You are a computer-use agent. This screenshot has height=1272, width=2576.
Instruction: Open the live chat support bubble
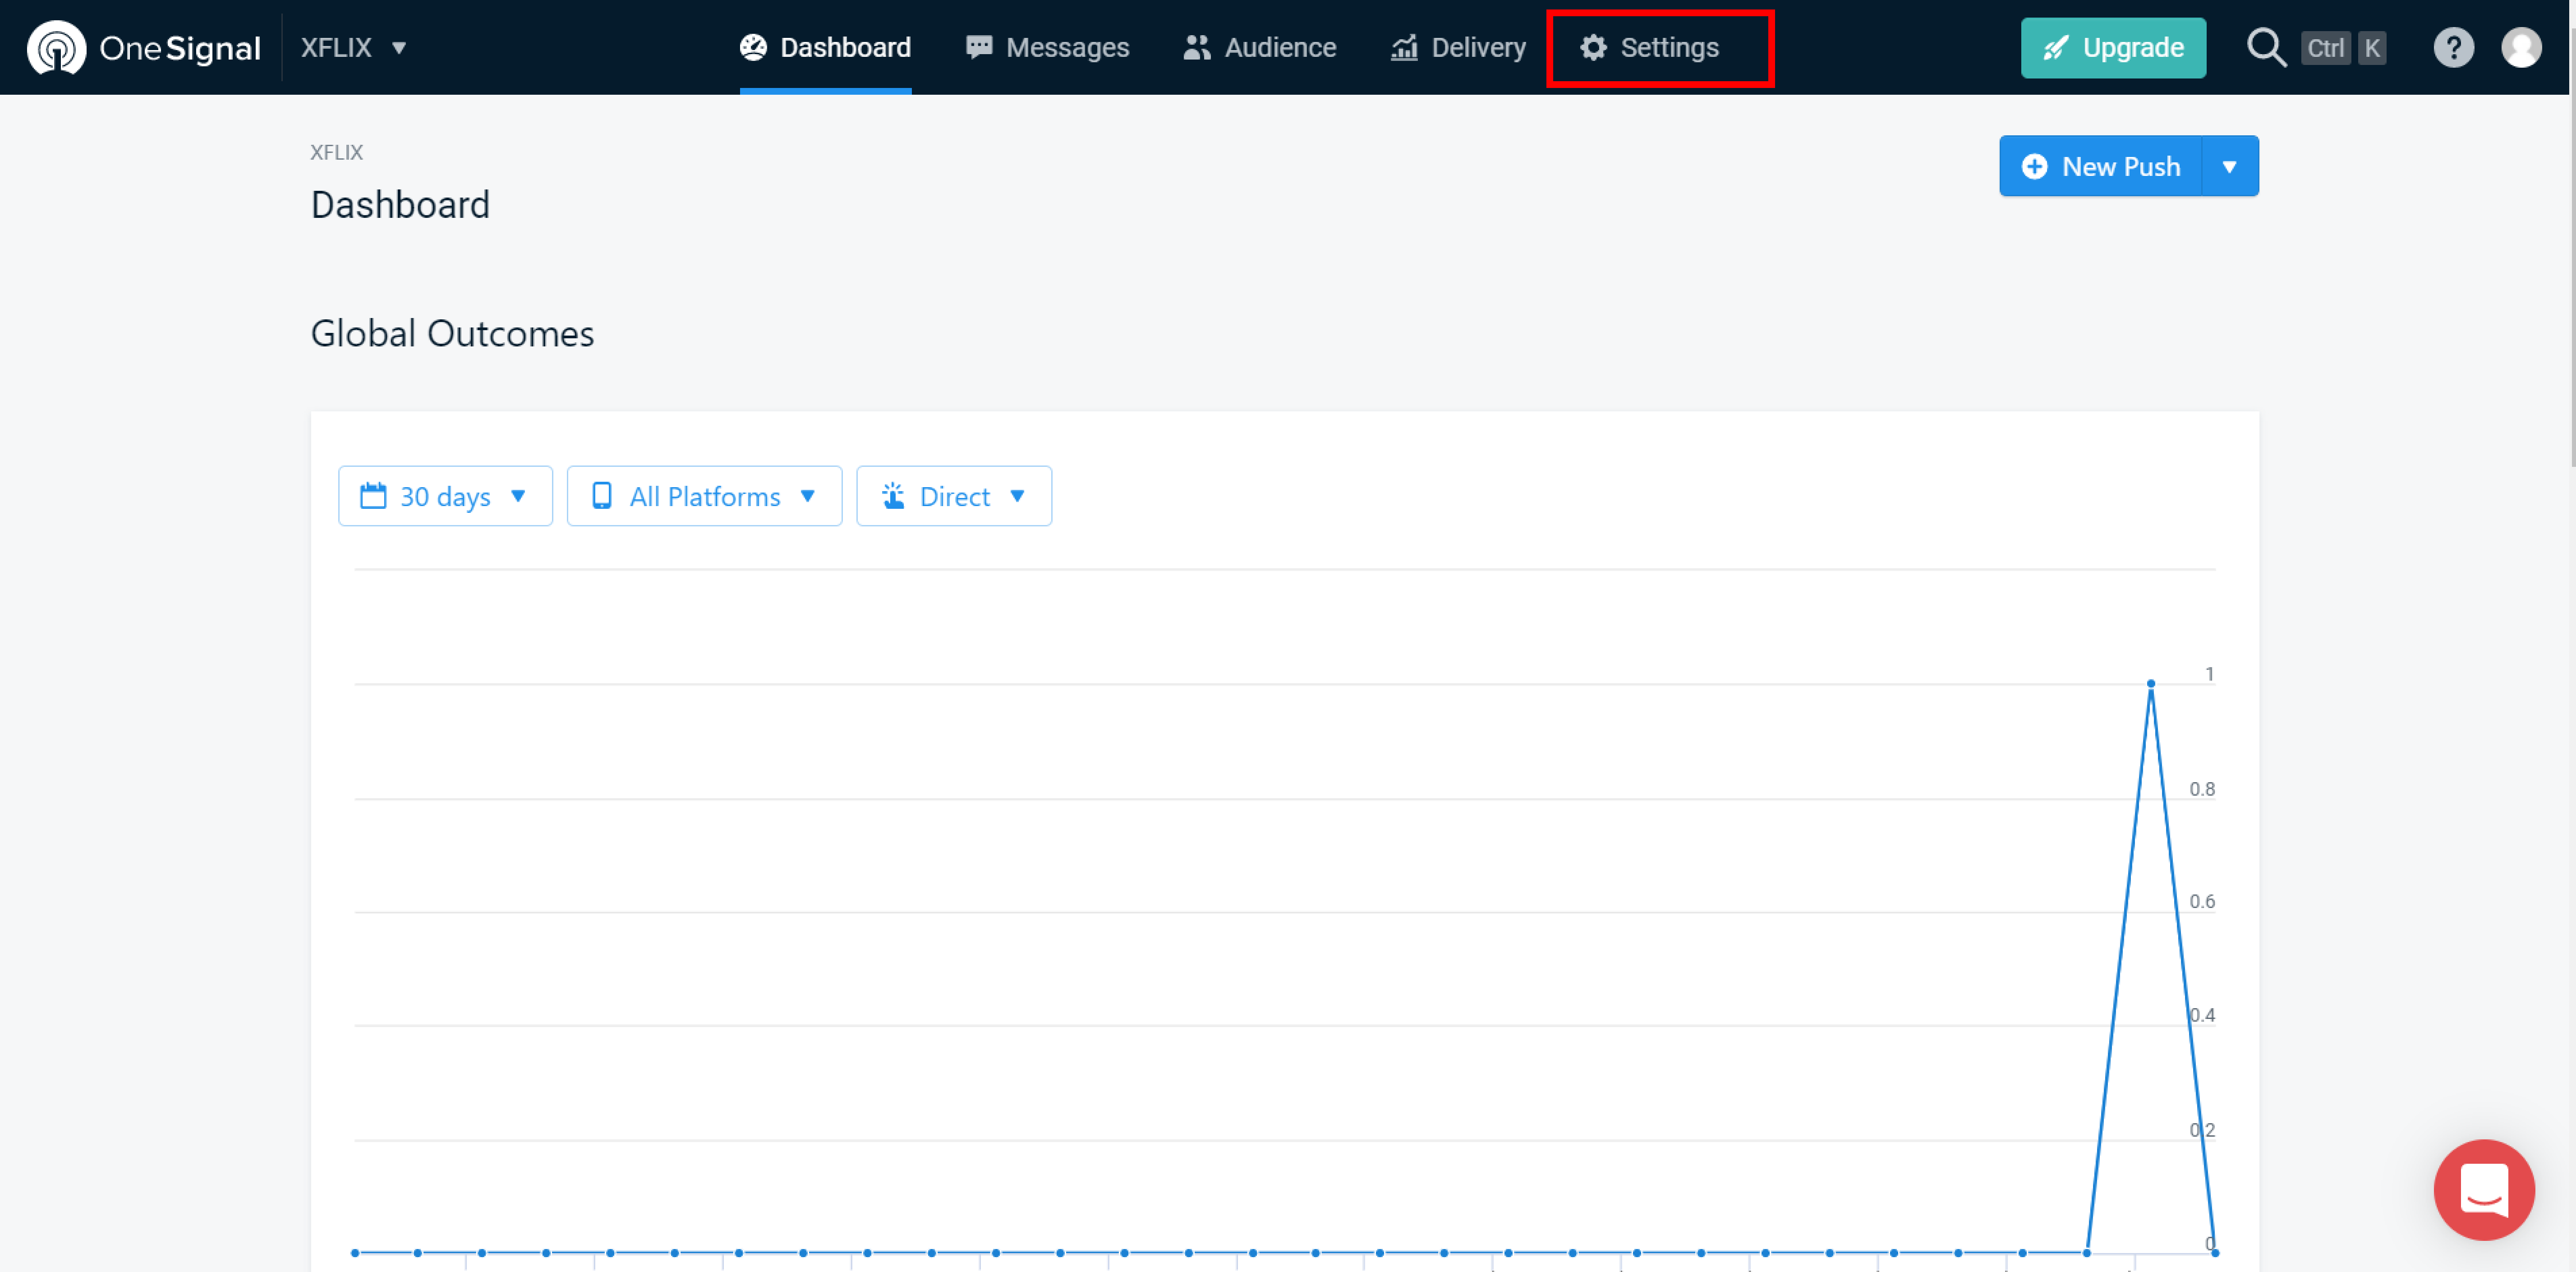[2484, 1190]
